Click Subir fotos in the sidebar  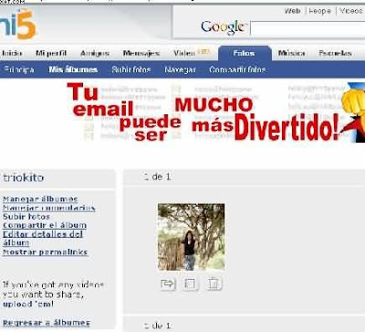pyautogui.click(x=26, y=217)
